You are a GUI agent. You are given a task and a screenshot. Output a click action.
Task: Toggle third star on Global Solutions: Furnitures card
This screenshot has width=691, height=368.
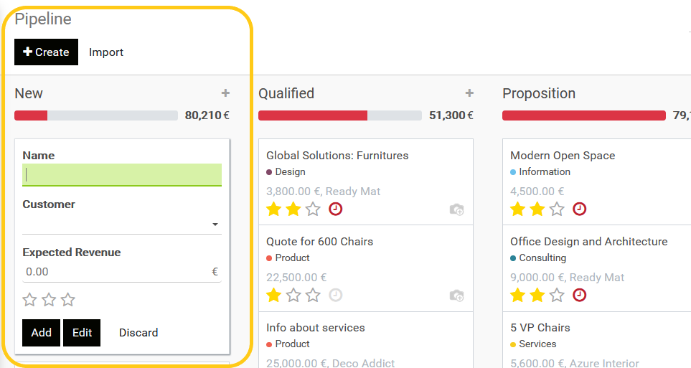click(x=313, y=209)
